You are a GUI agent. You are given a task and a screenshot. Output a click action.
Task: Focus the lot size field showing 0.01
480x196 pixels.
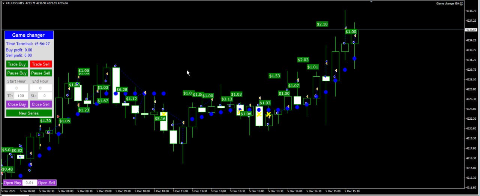pos(30,183)
